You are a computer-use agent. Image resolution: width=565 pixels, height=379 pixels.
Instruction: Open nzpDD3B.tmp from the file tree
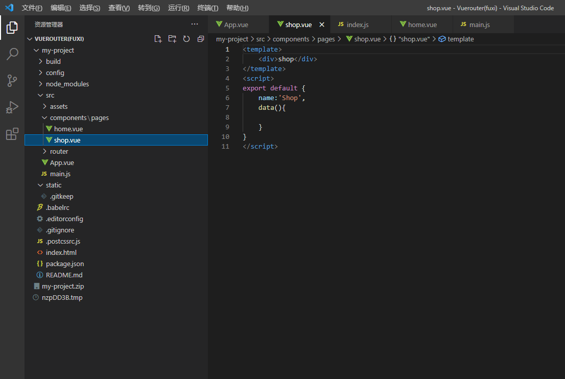point(116,298)
